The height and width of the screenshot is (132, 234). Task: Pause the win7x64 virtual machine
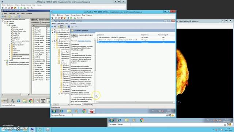(x=68, y=18)
